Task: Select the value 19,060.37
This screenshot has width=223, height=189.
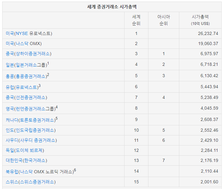Action: (208, 43)
